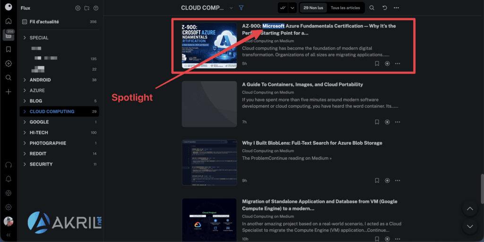Screen dimensions: 484x242
Task: Select the PHOTOGRAPHIE folder
Action: 59,143
